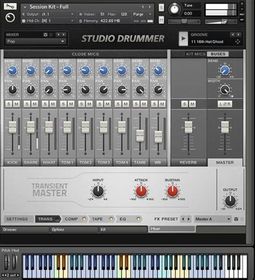255x280 pixels.
Task: Mute the TOM 1 channel
Action: tap(71, 104)
